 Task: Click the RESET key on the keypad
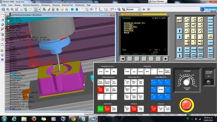[179, 20]
